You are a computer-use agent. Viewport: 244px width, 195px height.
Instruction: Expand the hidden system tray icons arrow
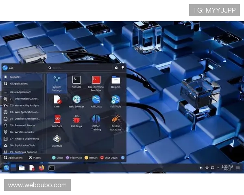coord(218,167)
